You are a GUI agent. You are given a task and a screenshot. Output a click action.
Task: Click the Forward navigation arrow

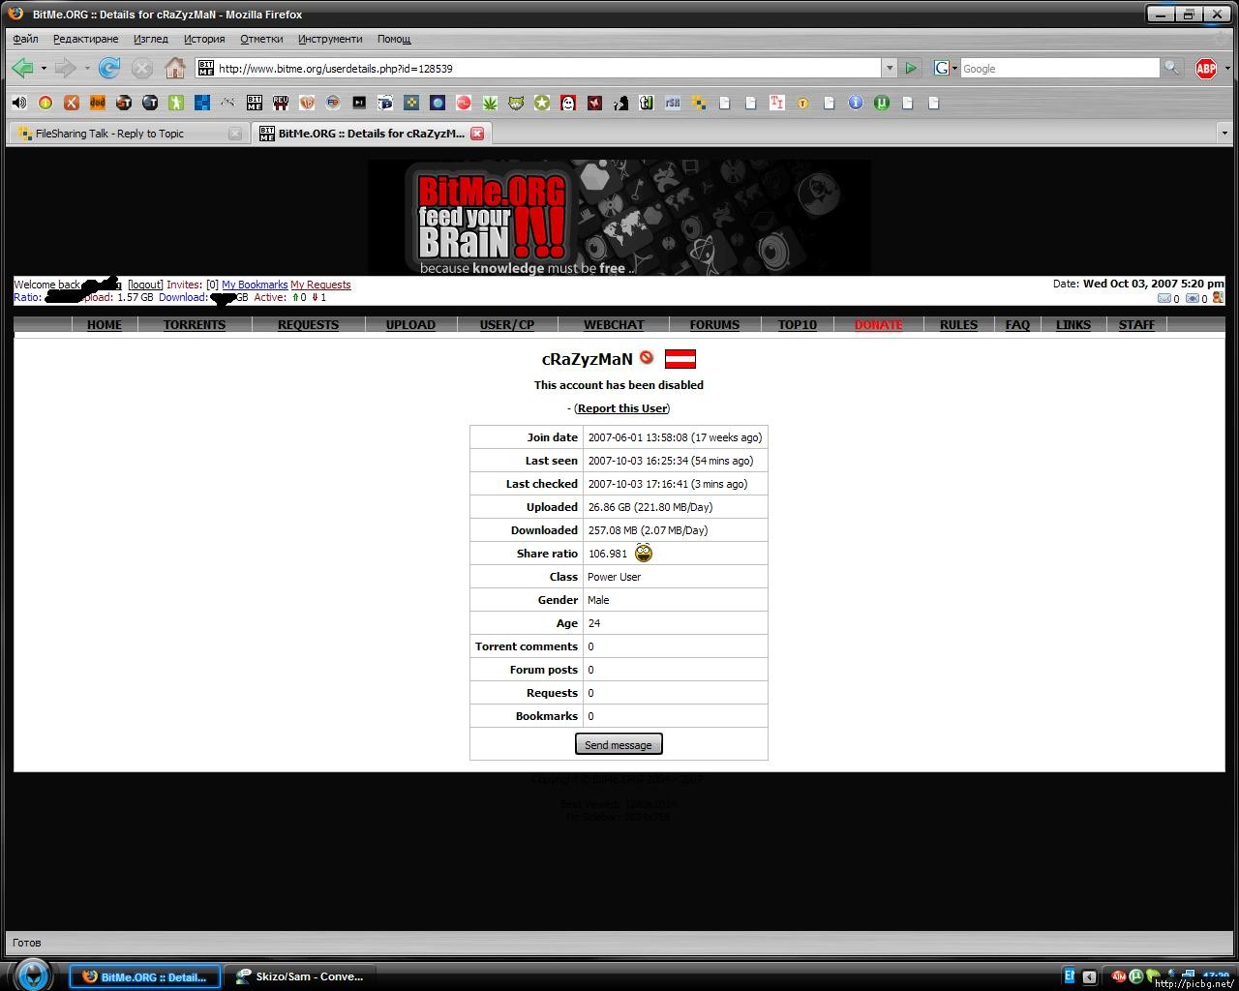coord(66,68)
